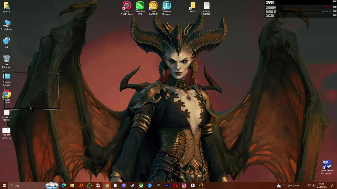Open the clock showing 05:45 24.02.2026

coord(322,186)
